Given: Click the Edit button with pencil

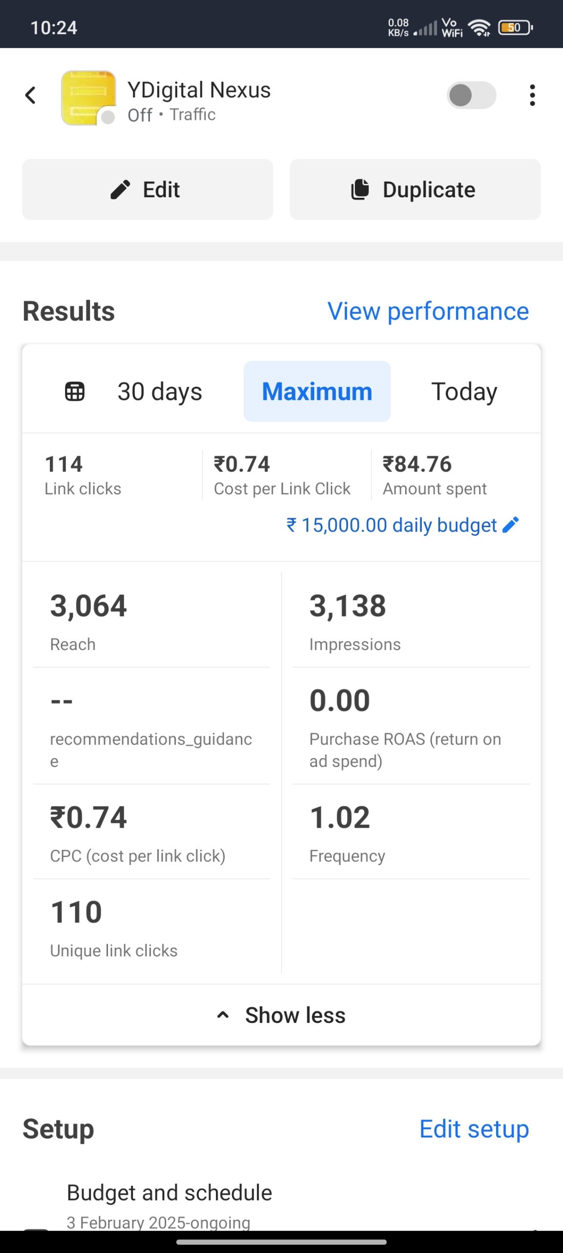Looking at the screenshot, I should (x=147, y=189).
